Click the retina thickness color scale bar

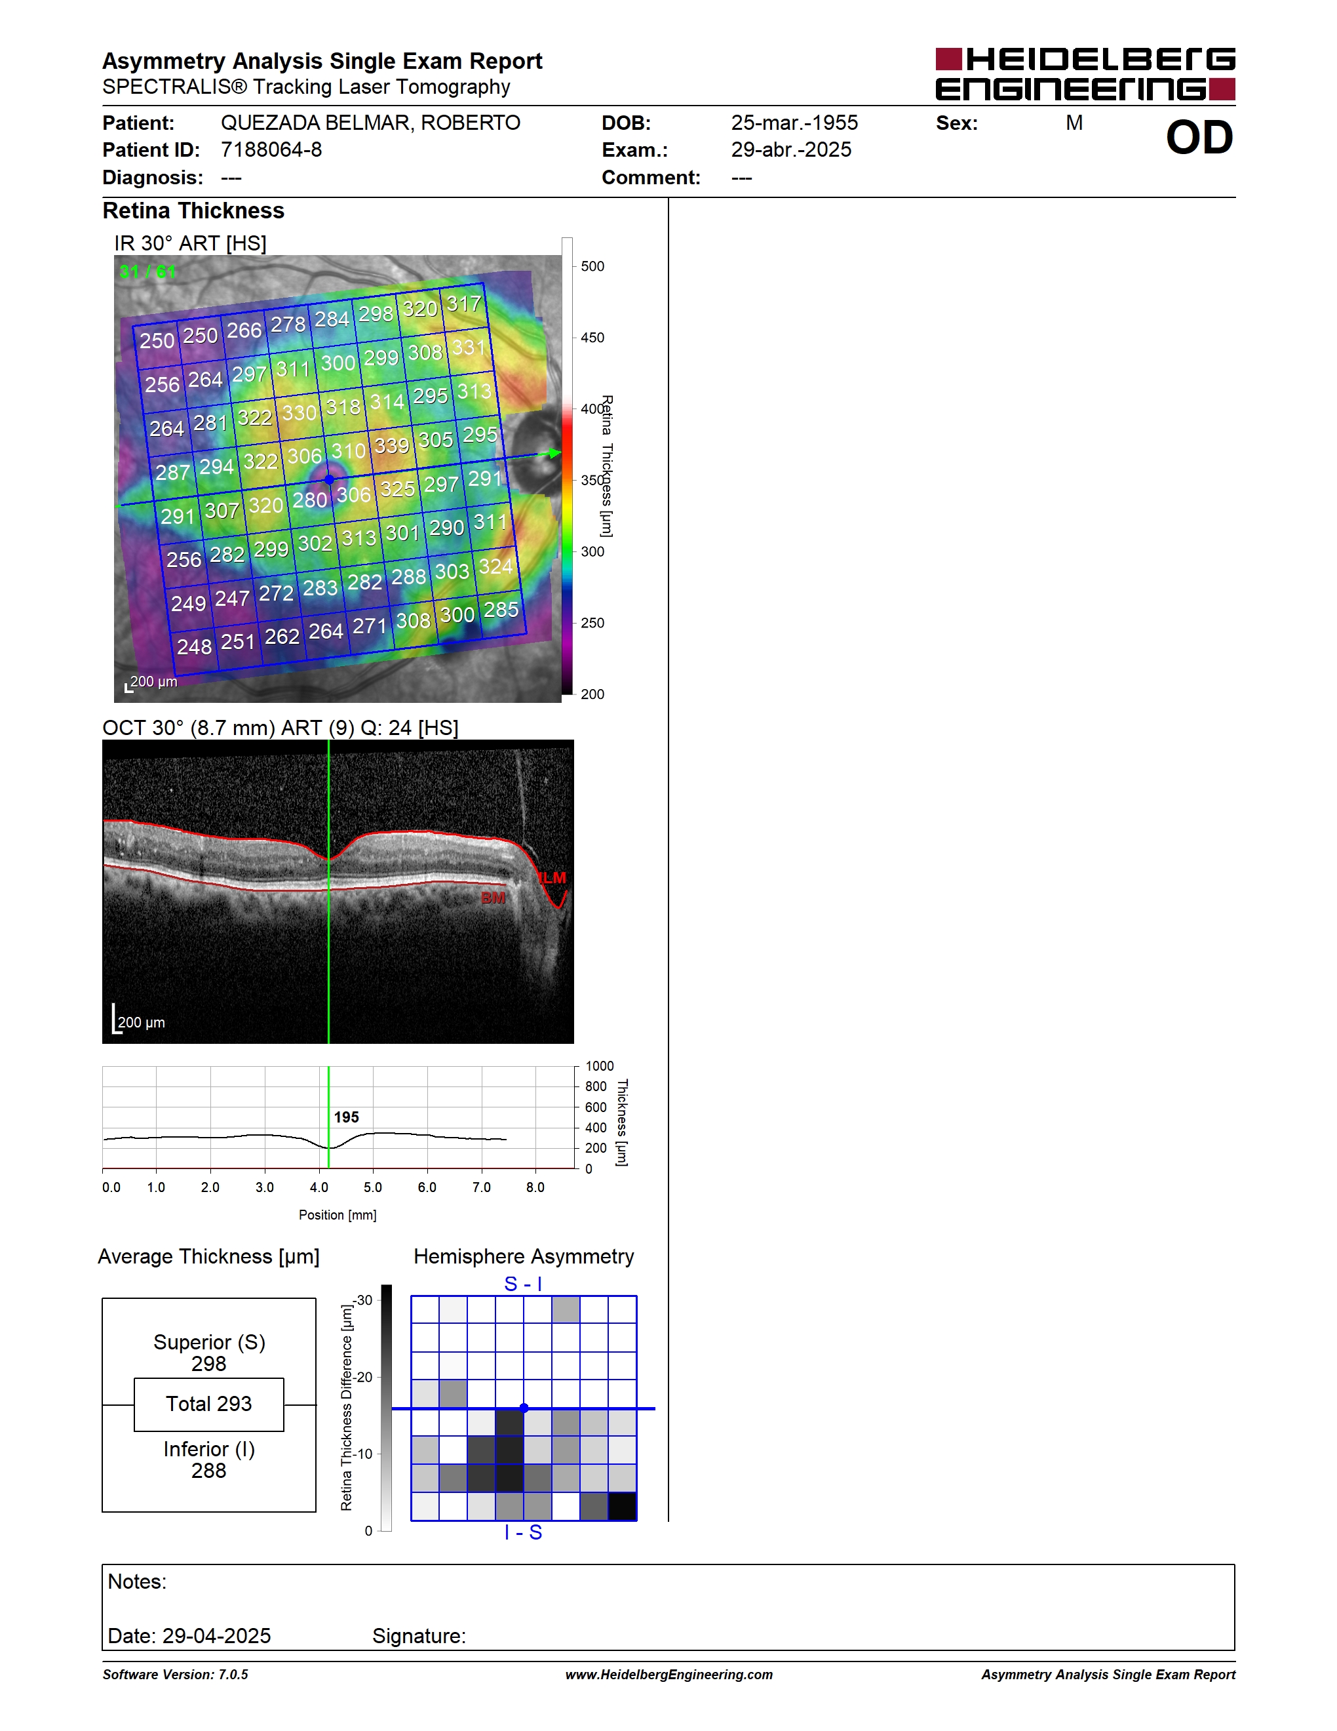[x=567, y=466]
